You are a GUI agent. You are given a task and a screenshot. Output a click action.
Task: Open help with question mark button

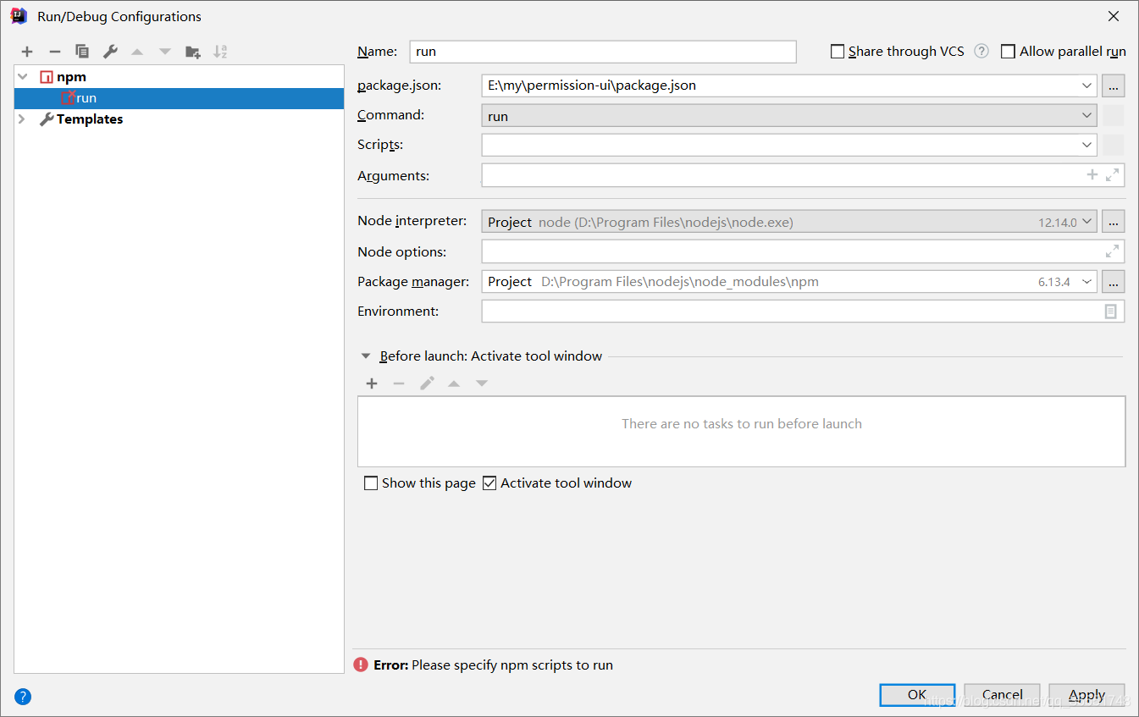(x=23, y=698)
